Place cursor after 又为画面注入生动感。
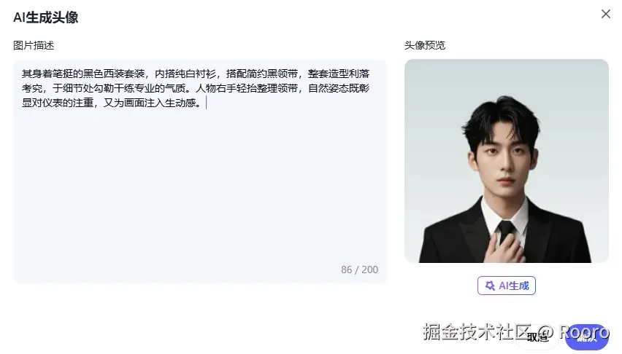The height and width of the screenshot is (354, 622). (206, 103)
